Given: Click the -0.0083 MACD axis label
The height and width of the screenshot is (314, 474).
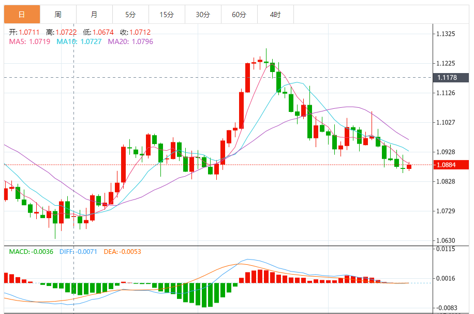Looking at the screenshot, I should [446, 308].
